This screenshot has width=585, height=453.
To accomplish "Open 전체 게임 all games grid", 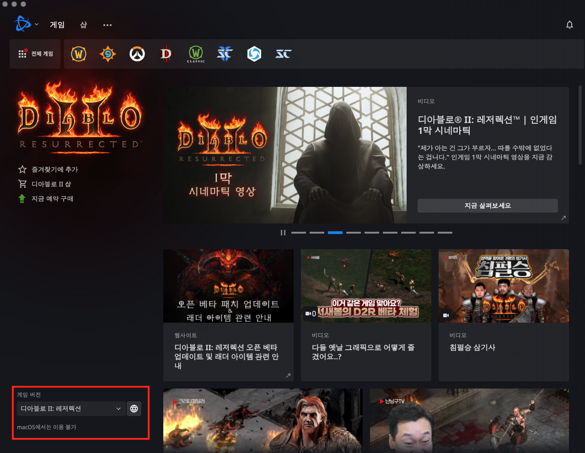I will (35, 54).
